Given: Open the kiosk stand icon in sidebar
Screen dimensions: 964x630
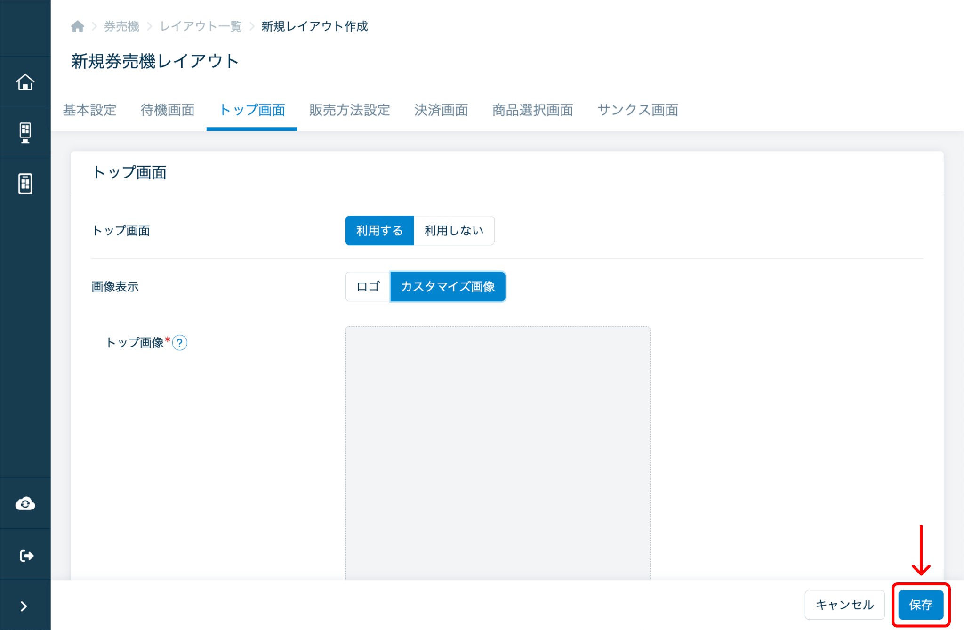Looking at the screenshot, I should [x=25, y=133].
